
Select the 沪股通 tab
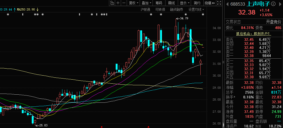tap(145, 9)
